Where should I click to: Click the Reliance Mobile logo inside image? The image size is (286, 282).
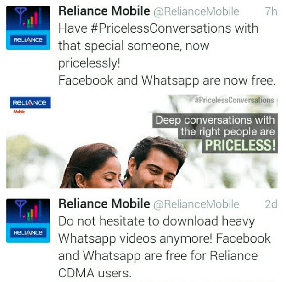(x=30, y=105)
